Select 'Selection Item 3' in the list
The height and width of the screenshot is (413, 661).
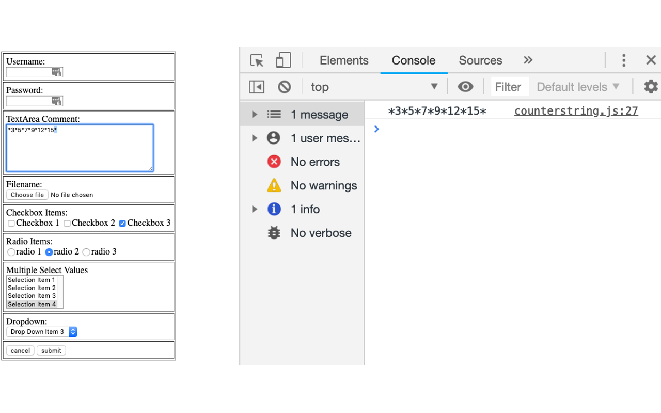[32, 296]
